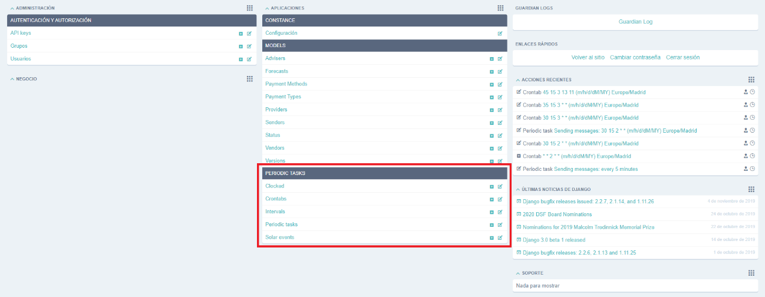Add a new Status via plus icon
Image resolution: width=765 pixels, height=297 pixels.
point(492,136)
